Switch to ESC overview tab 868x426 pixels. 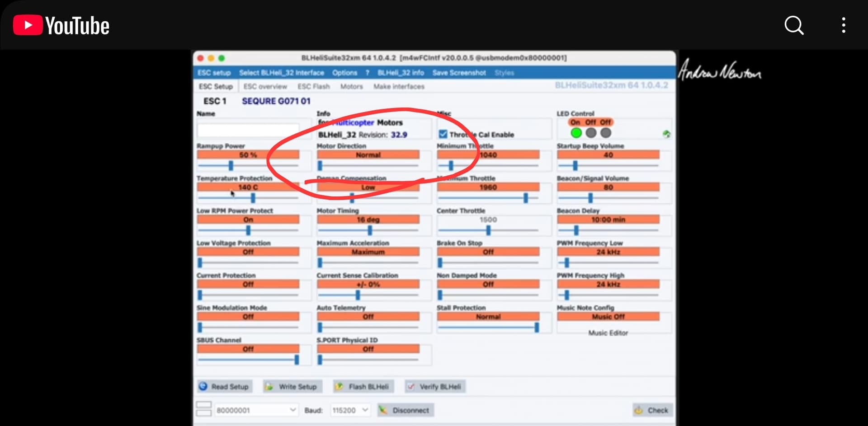(x=265, y=86)
